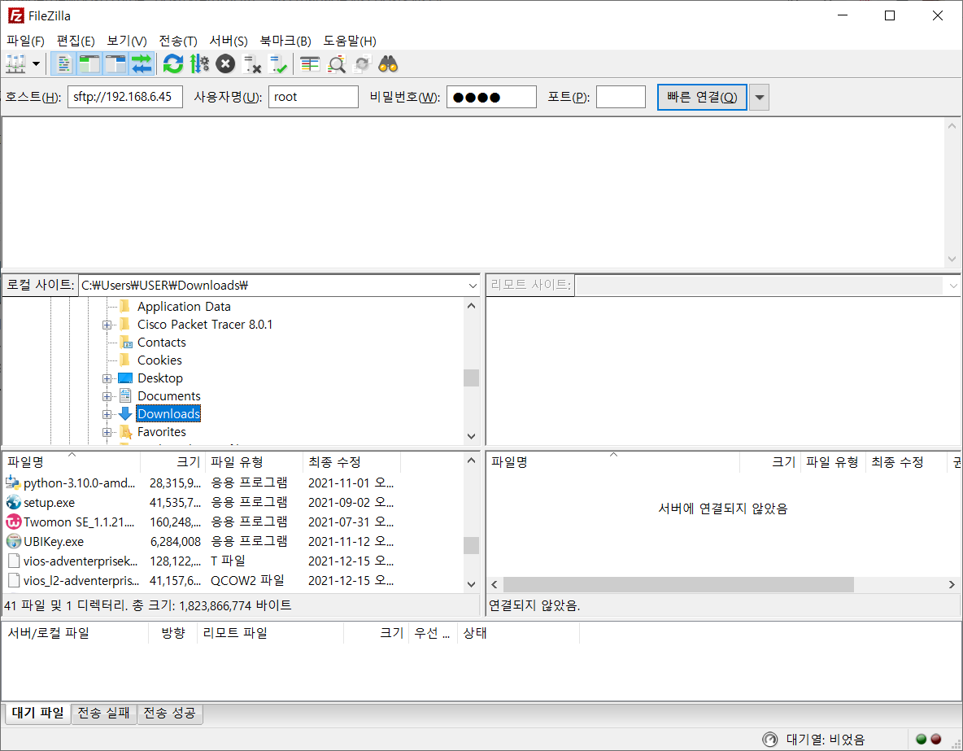Expand the Documents tree node

point(107,396)
